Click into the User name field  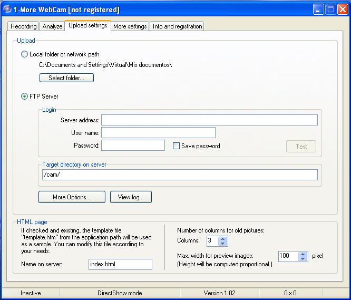pos(158,132)
